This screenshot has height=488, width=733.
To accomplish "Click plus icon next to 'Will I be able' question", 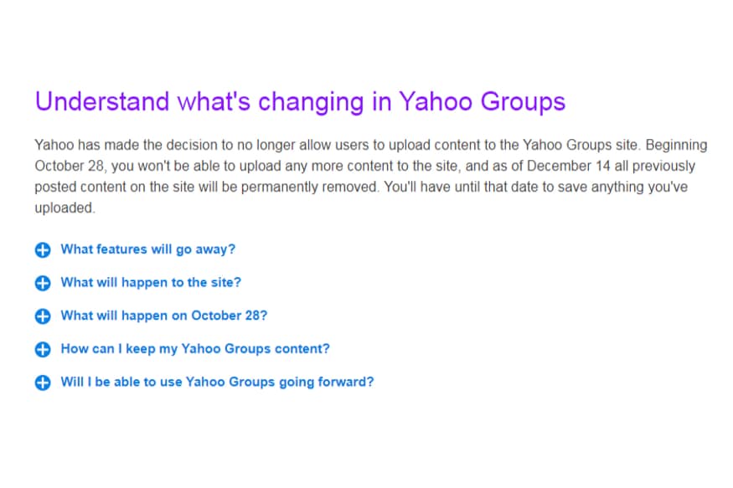I will tap(43, 383).
